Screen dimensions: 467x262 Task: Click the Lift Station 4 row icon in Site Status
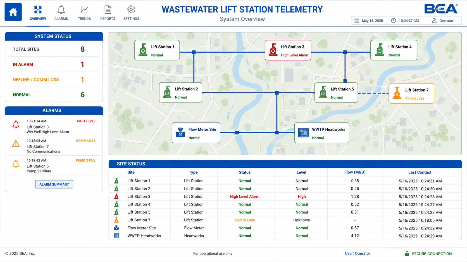pyautogui.click(x=116, y=204)
